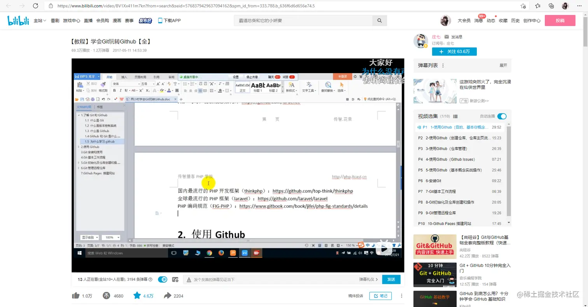The image size is (588, 307).
Task: Open browser collections icon
Action: pyautogui.click(x=551, y=6)
